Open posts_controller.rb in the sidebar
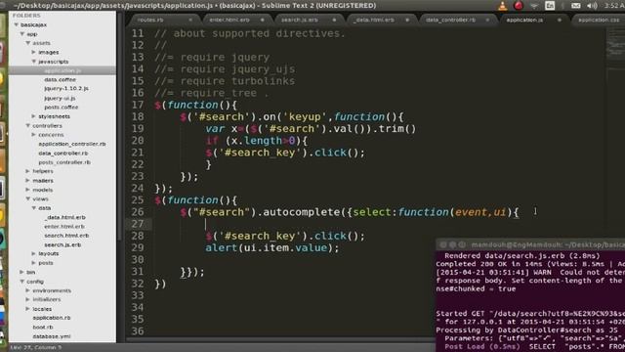Image resolution: width=625 pixels, height=352 pixels. tap(64, 162)
